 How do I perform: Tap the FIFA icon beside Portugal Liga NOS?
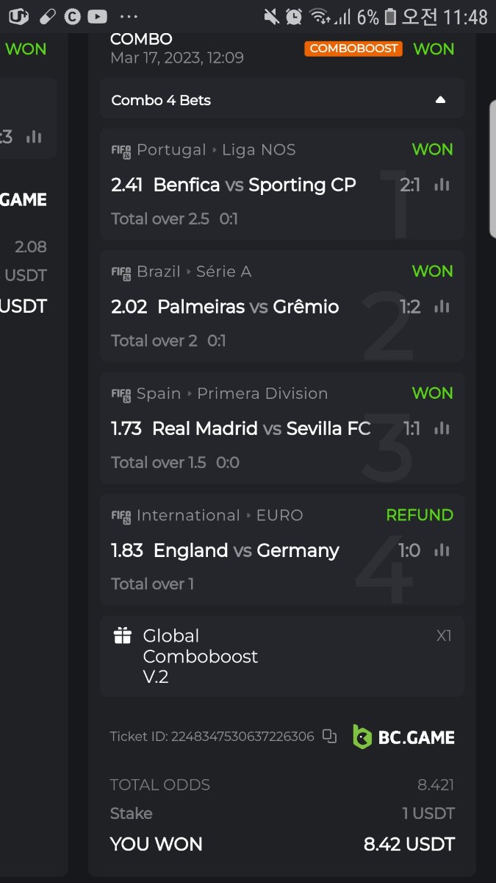(x=121, y=150)
